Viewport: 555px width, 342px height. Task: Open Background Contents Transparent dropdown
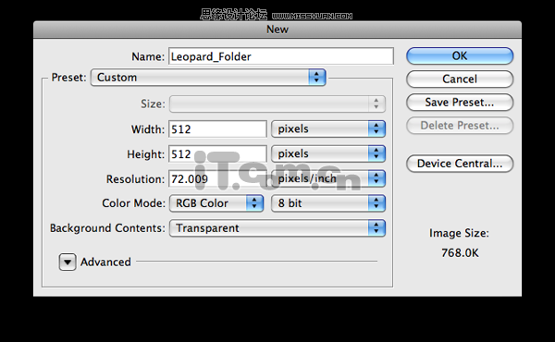tap(277, 228)
